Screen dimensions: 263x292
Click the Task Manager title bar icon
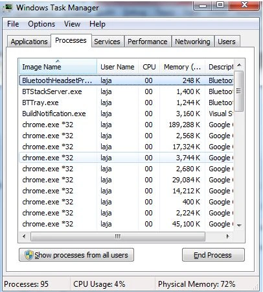tap(8, 8)
